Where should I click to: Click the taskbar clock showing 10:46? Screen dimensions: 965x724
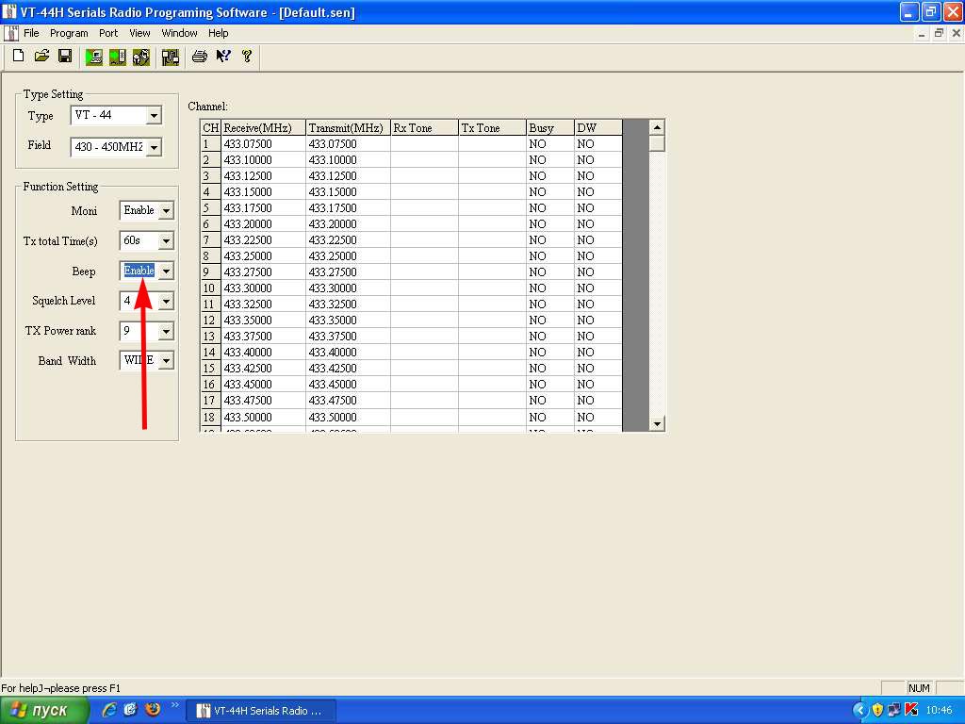(940, 711)
